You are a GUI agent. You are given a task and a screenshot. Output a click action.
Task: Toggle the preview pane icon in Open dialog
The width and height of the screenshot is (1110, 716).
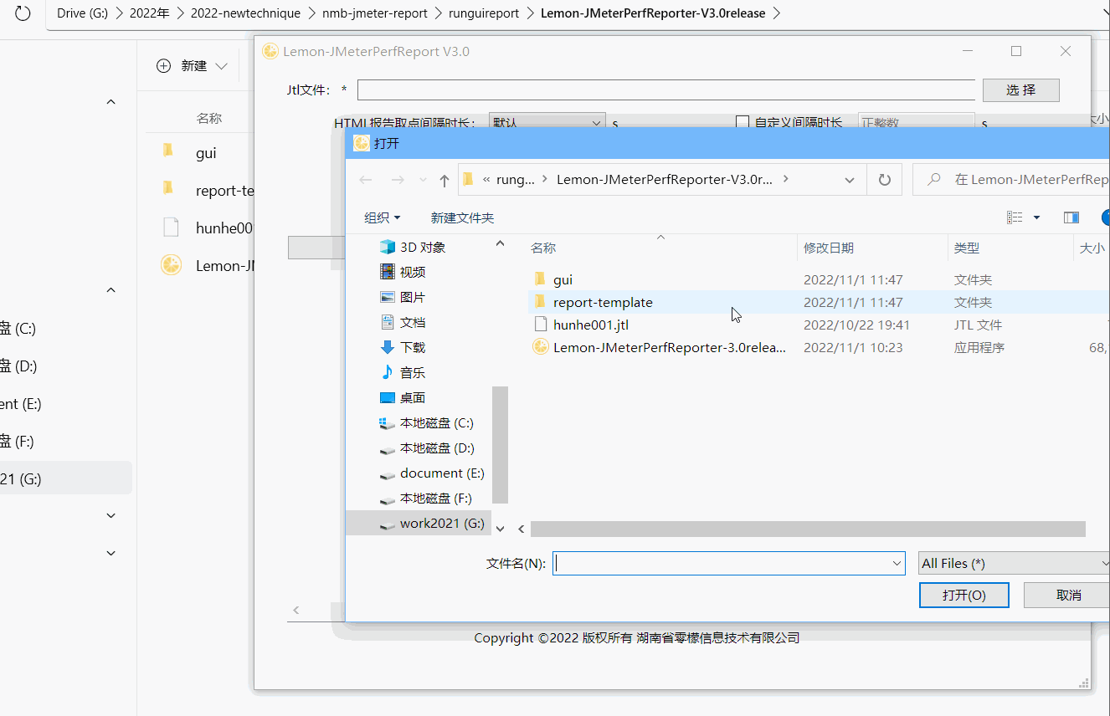1071,217
